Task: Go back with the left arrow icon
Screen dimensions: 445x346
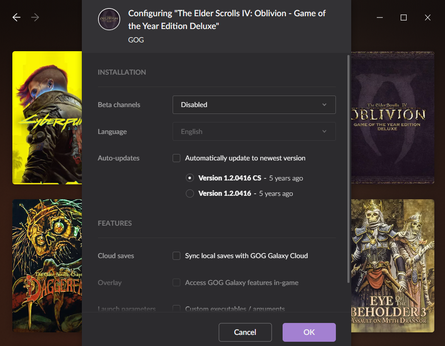Action: 17,17
